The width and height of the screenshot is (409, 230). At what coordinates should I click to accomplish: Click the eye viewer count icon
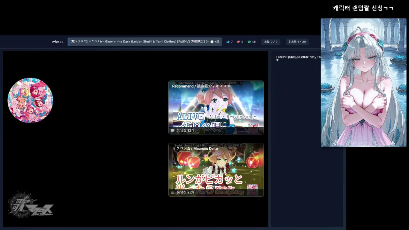[x=249, y=42]
